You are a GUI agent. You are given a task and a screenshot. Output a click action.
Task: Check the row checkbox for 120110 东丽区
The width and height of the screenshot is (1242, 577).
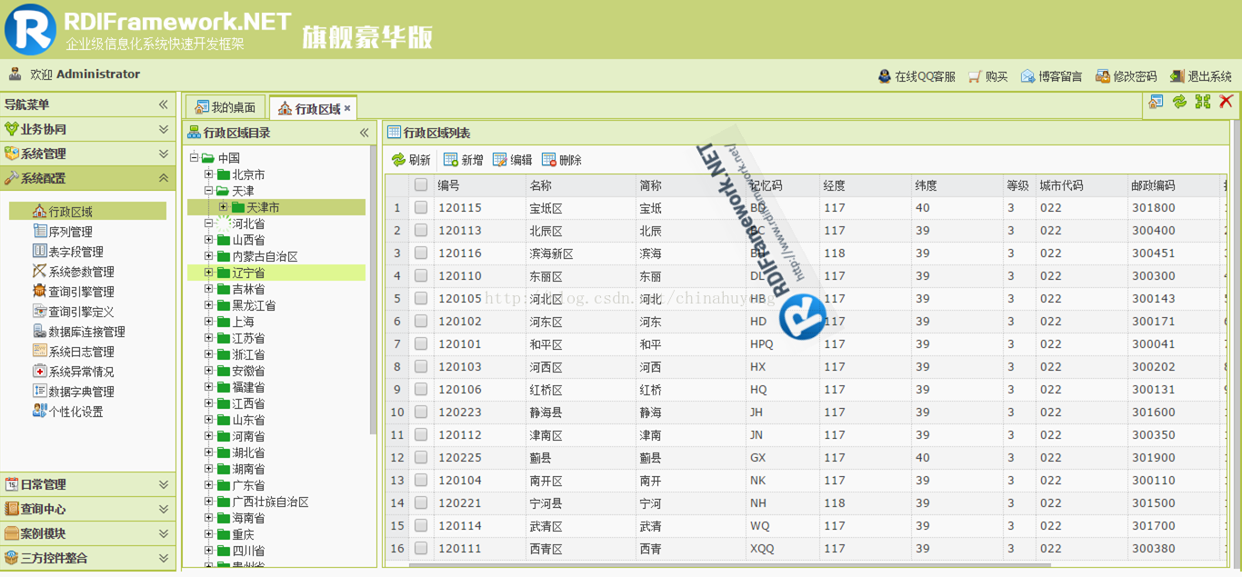pyautogui.click(x=421, y=275)
